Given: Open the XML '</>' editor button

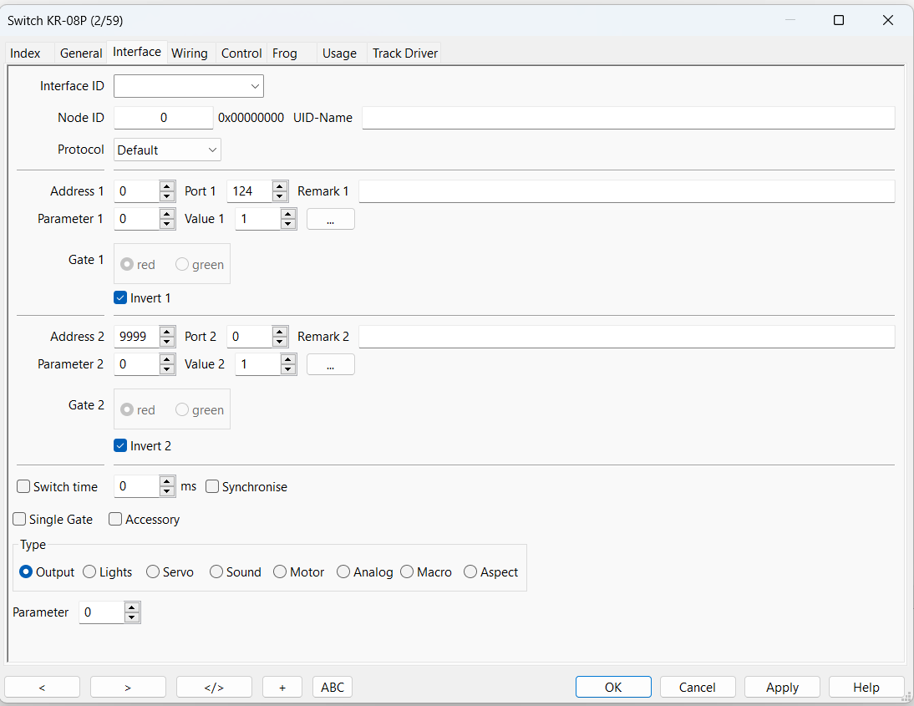Looking at the screenshot, I should coord(214,687).
